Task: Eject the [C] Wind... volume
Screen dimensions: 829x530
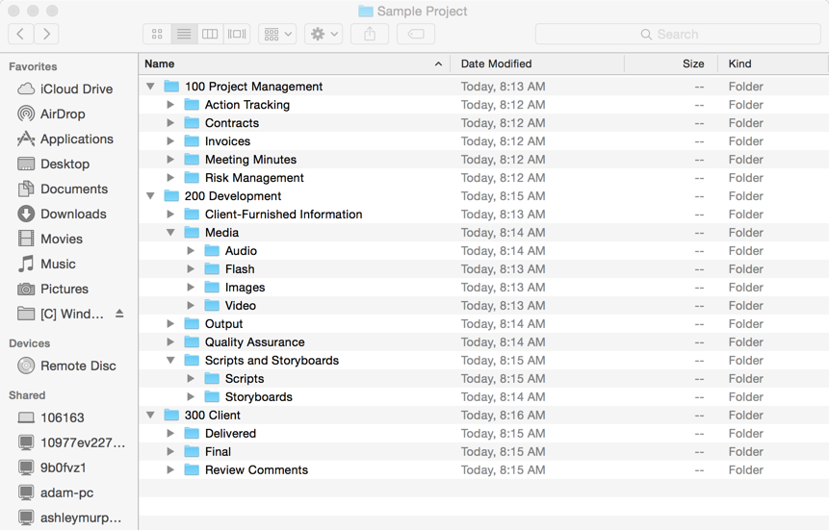Action: pos(119,314)
